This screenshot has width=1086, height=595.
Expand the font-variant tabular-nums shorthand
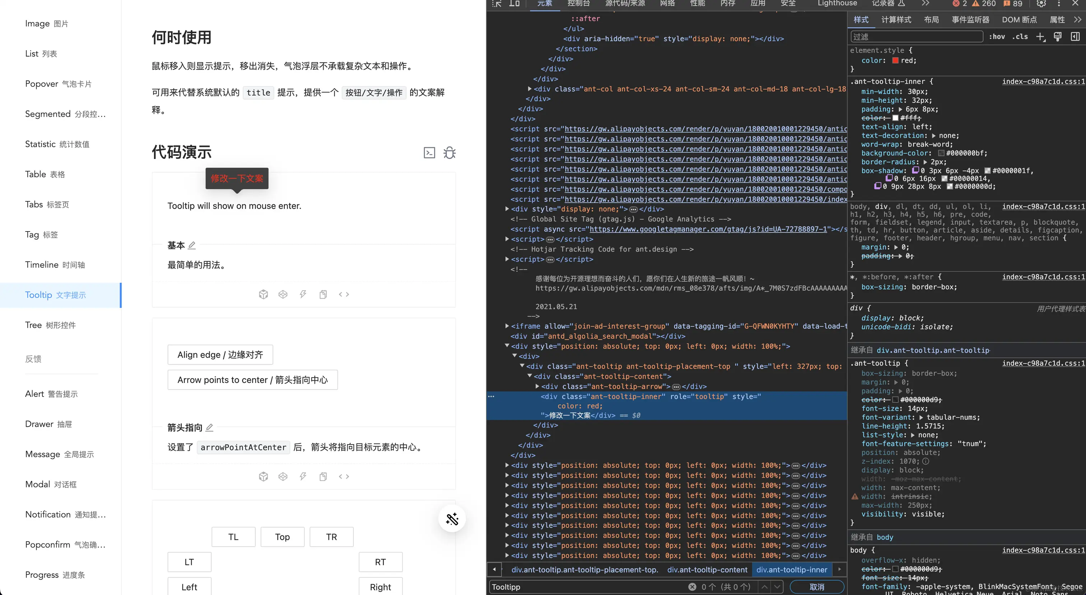(x=921, y=418)
